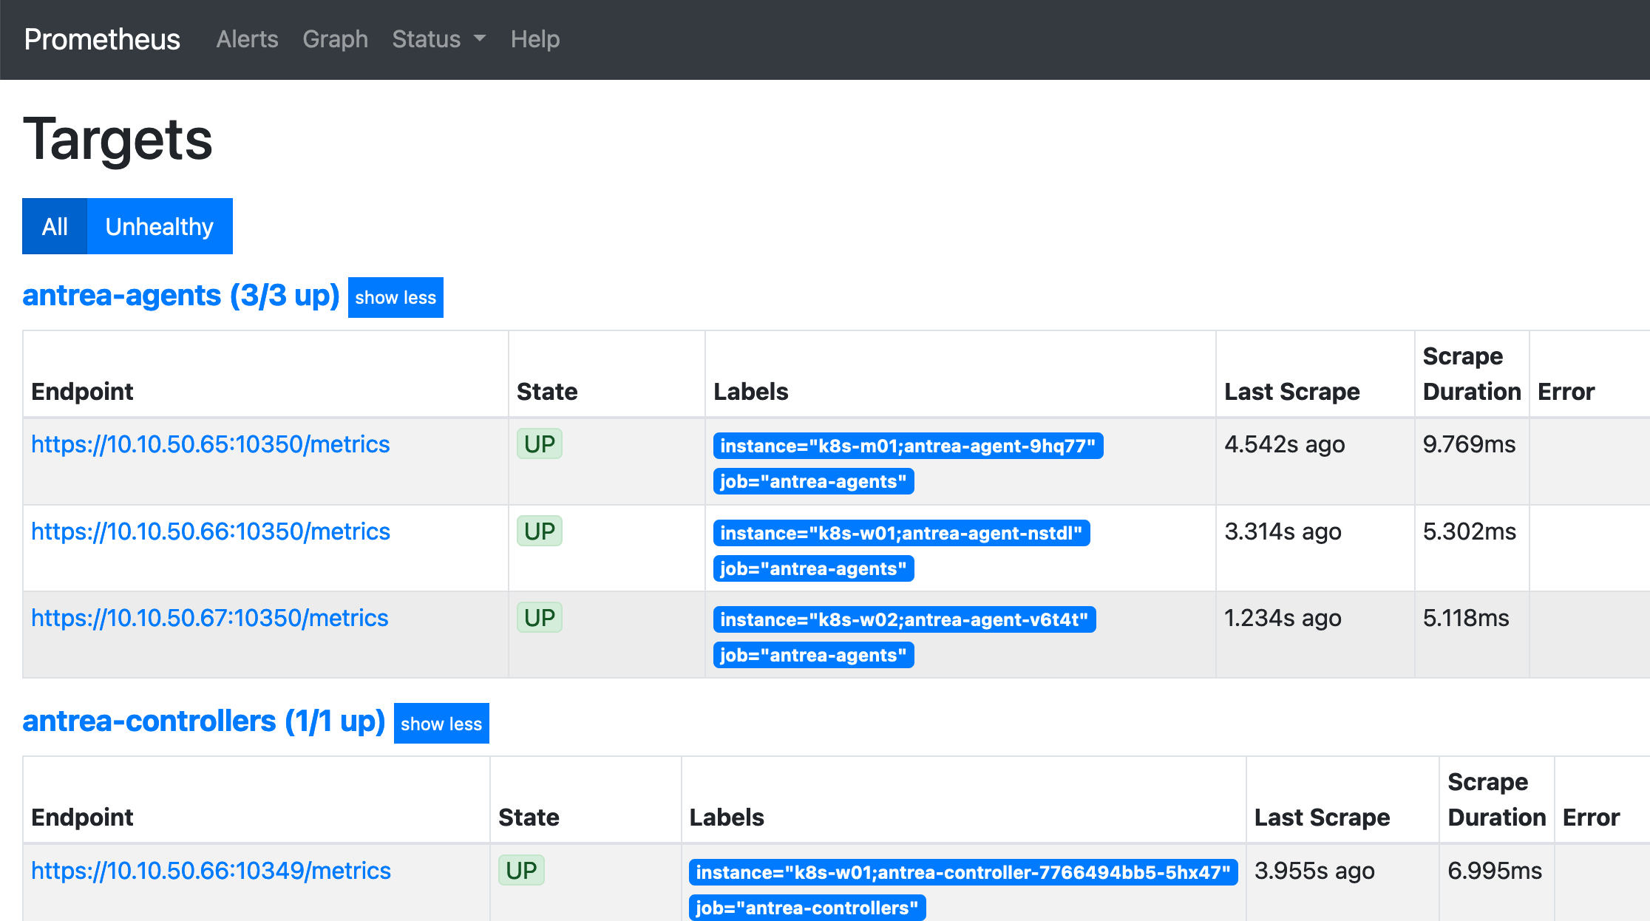Click the k8s-m01;antrea-agent-9hq77 instance label
The width and height of the screenshot is (1650, 921).
(908, 446)
